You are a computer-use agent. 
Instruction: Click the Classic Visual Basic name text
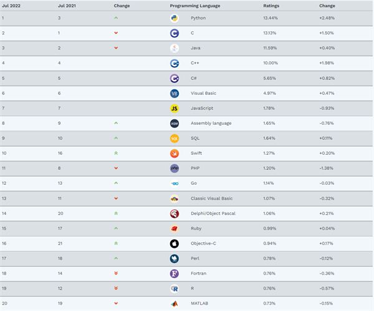(x=211, y=199)
